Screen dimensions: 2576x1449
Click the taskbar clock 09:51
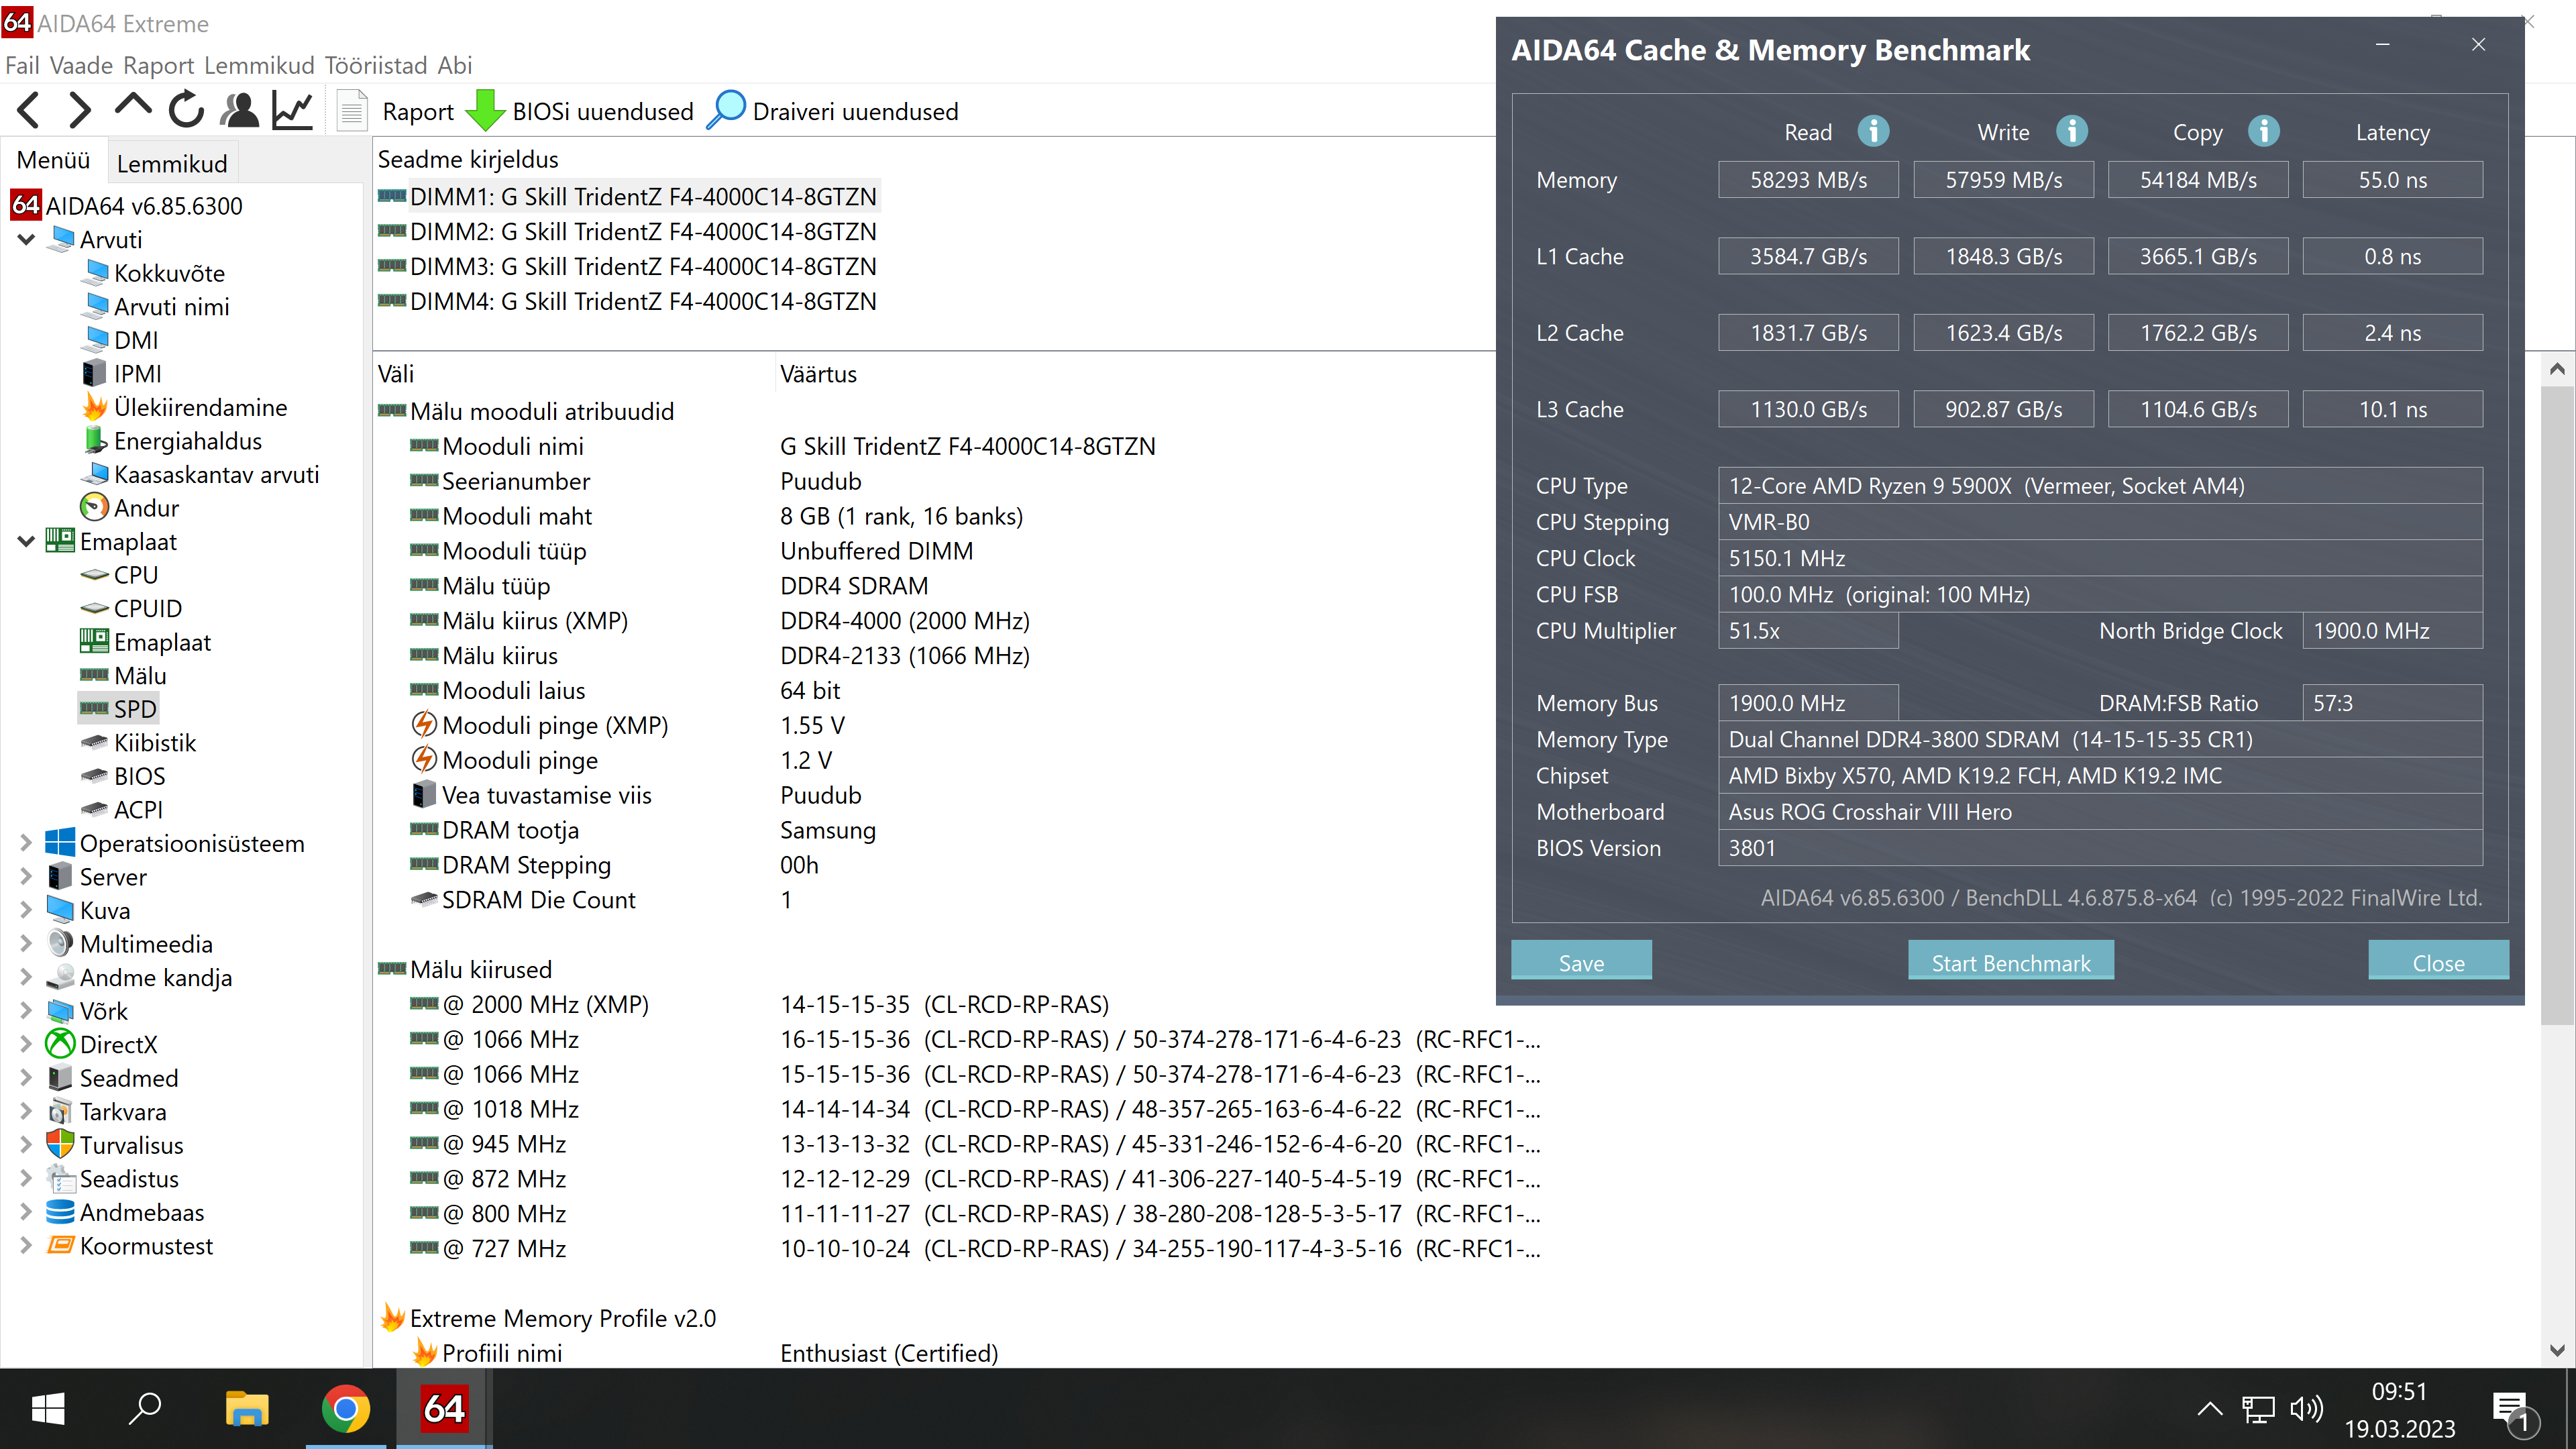[x=2399, y=1391]
